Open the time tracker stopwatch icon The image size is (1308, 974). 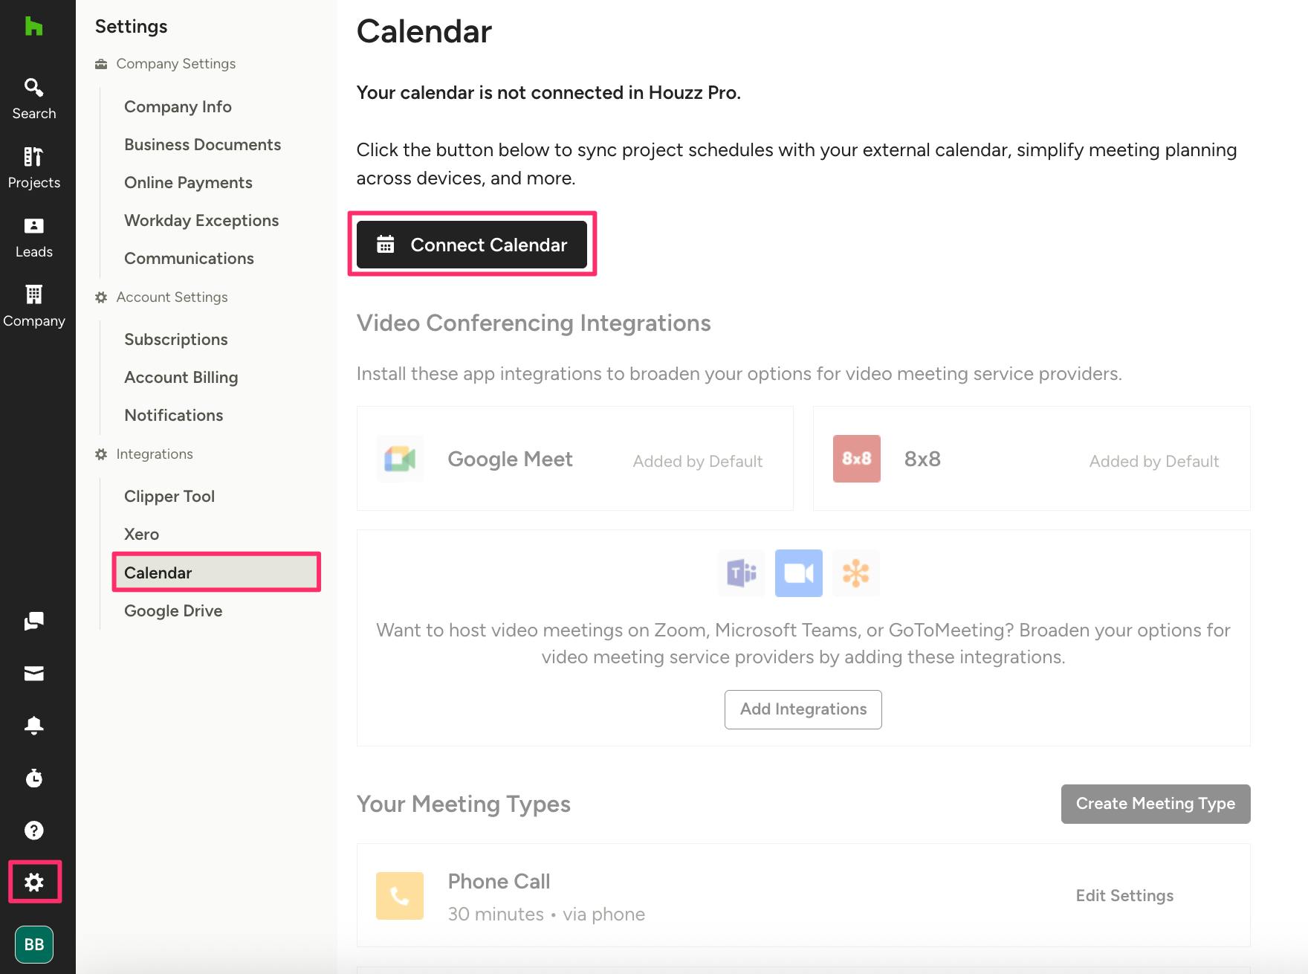(x=33, y=778)
